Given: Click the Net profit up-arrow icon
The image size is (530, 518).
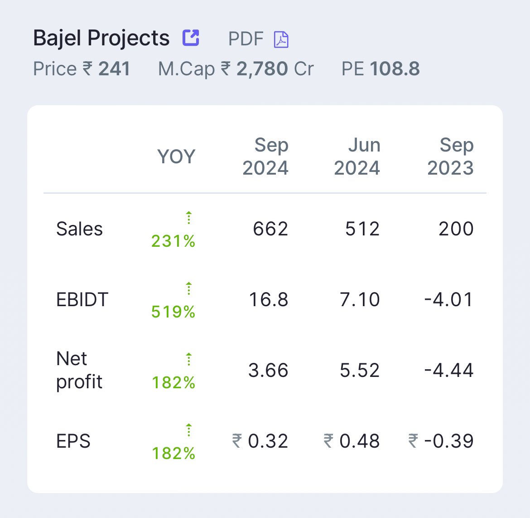Looking at the screenshot, I should pyautogui.click(x=189, y=359).
